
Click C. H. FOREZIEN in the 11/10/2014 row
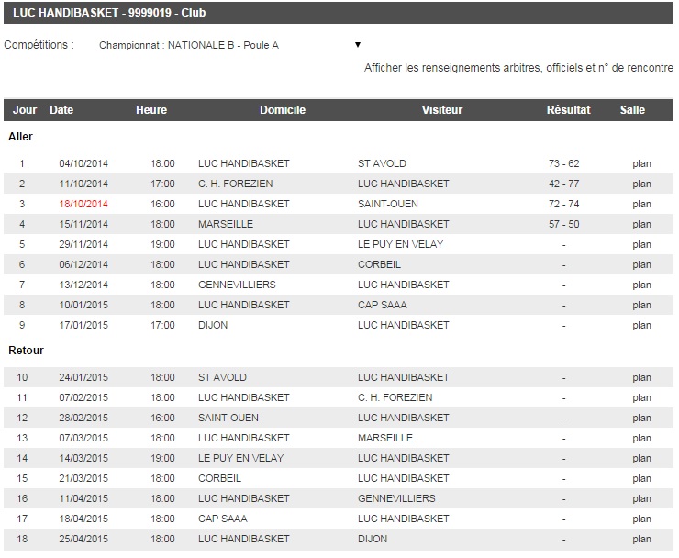[x=236, y=184]
